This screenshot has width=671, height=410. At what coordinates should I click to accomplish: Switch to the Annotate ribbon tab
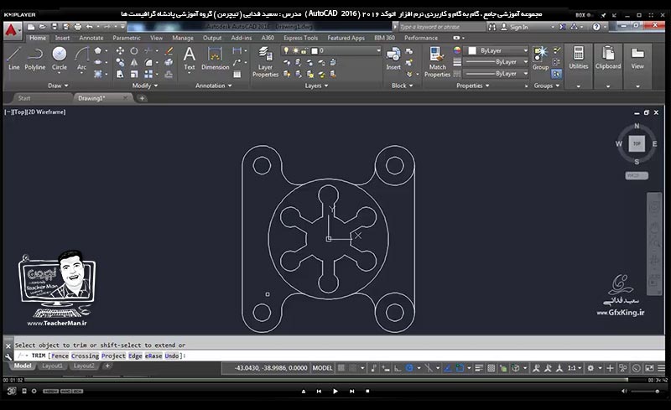tap(91, 38)
